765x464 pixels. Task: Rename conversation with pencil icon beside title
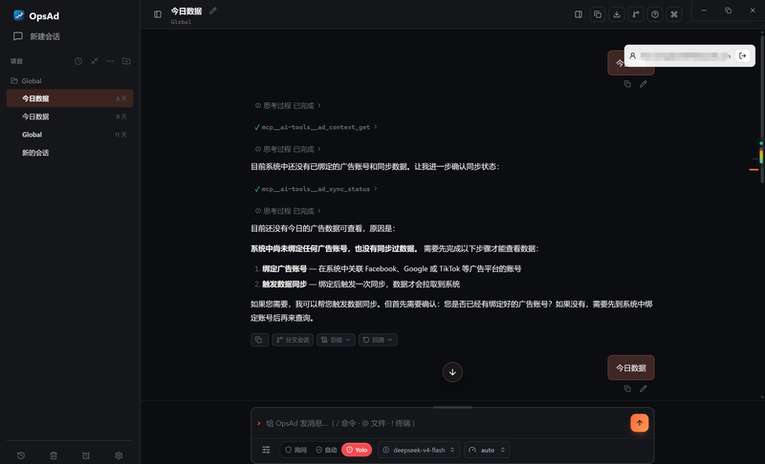pos(212,11)
